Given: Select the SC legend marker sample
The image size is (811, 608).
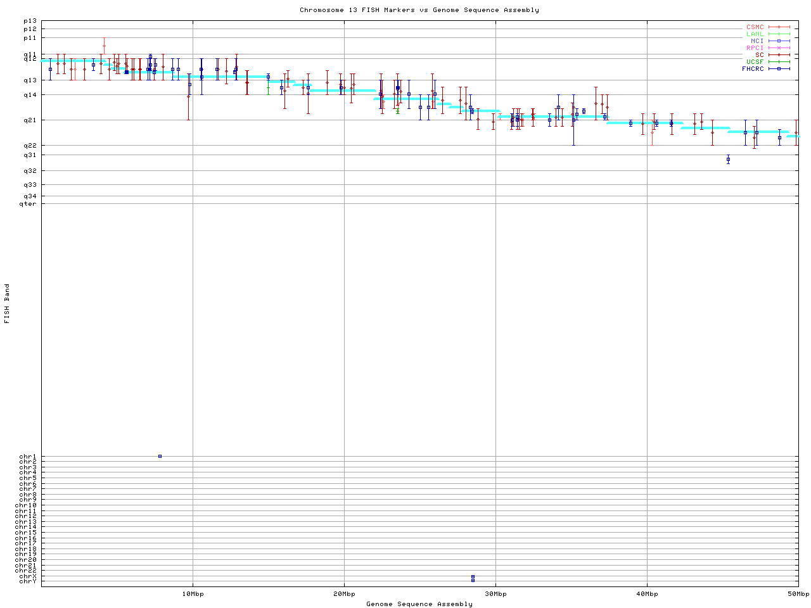Looking at the screenshot, I should pos(779,55).
